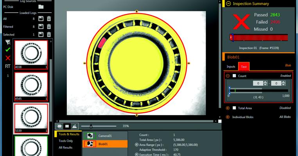Click the red defect blob on bearing
Image resolution: width=298 pixels, height=156 pixels.
pos(102,43)
